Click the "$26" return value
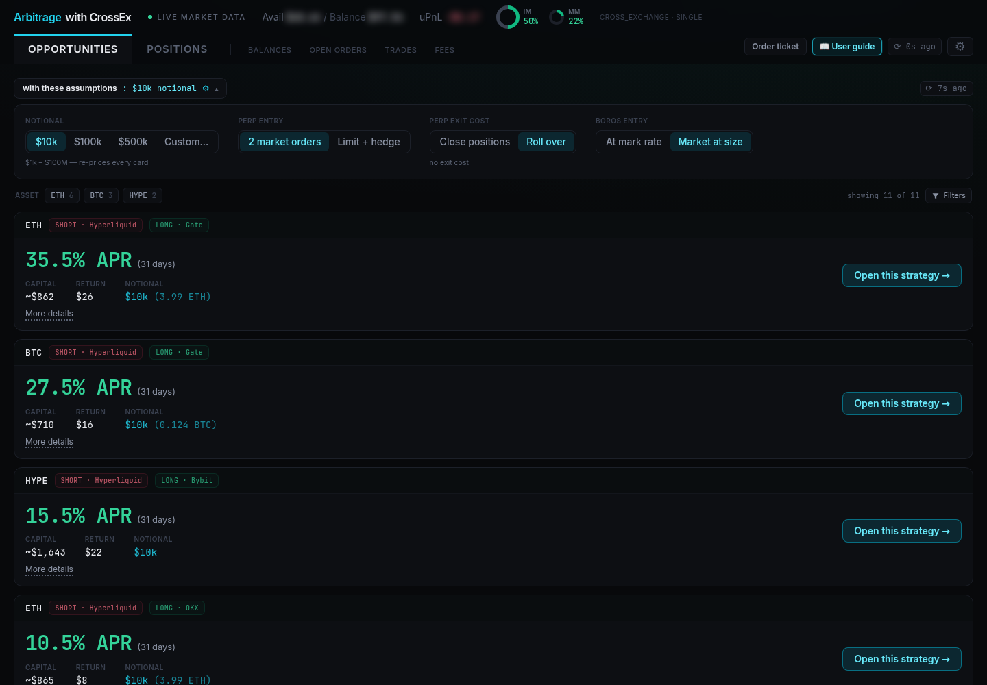987x685 pixels. click(x=84, y=297)
